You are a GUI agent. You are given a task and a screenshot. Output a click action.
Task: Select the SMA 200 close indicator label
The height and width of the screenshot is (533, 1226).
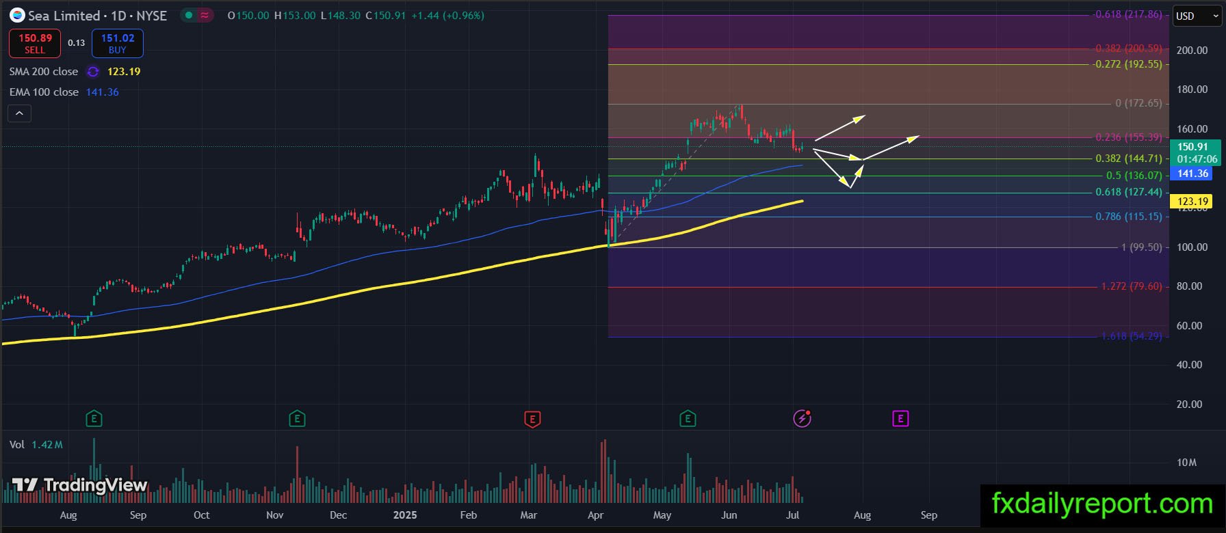point(44,72)
